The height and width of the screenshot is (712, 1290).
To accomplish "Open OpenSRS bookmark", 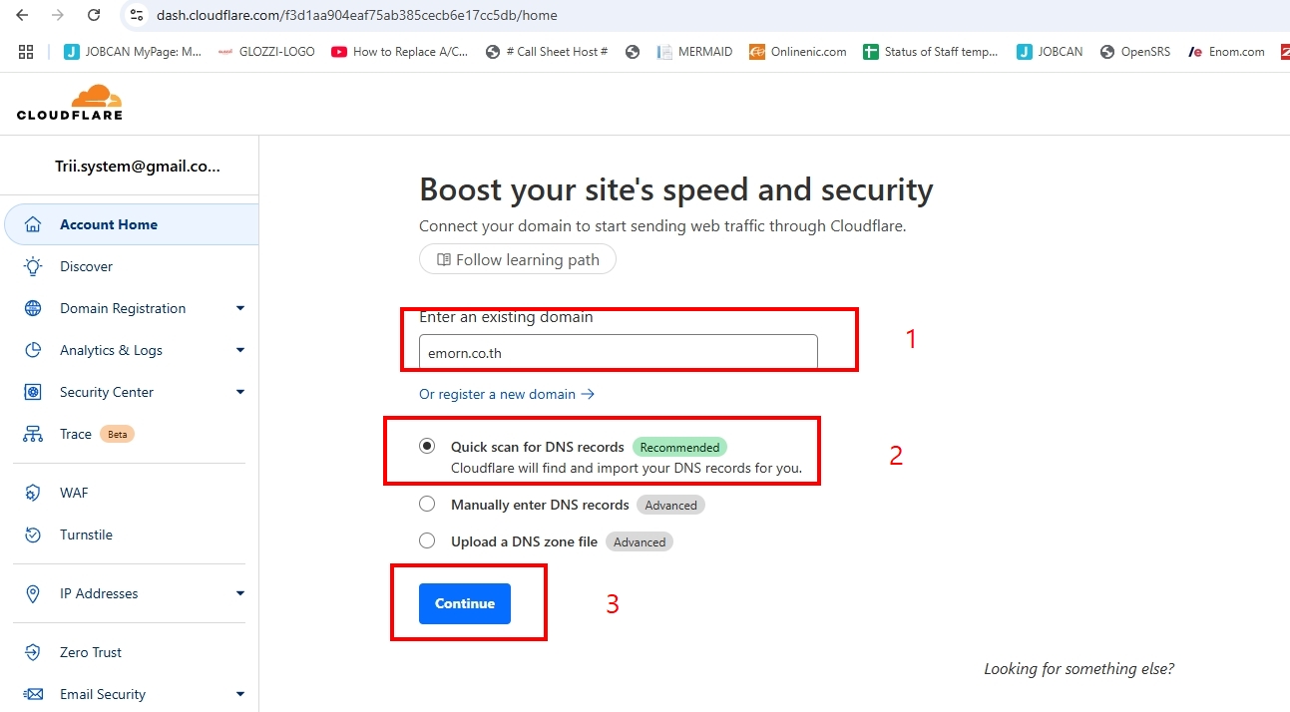I will 1135,52.
